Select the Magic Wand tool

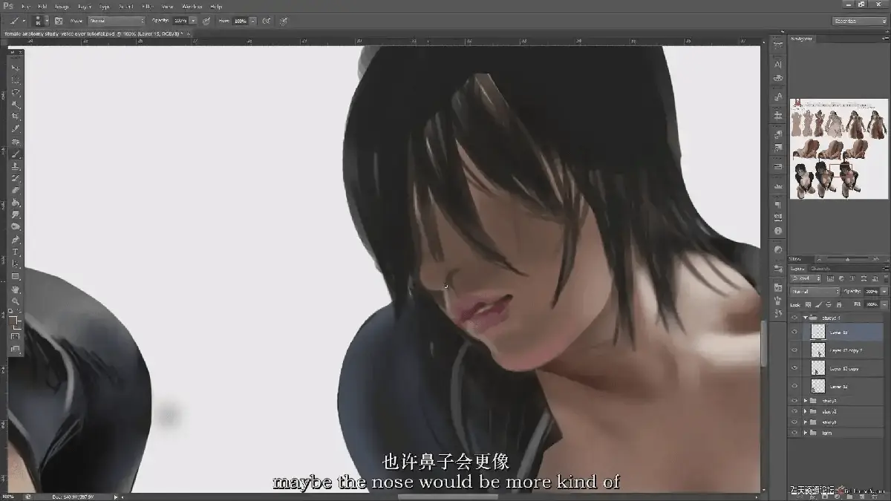point(16,105)
